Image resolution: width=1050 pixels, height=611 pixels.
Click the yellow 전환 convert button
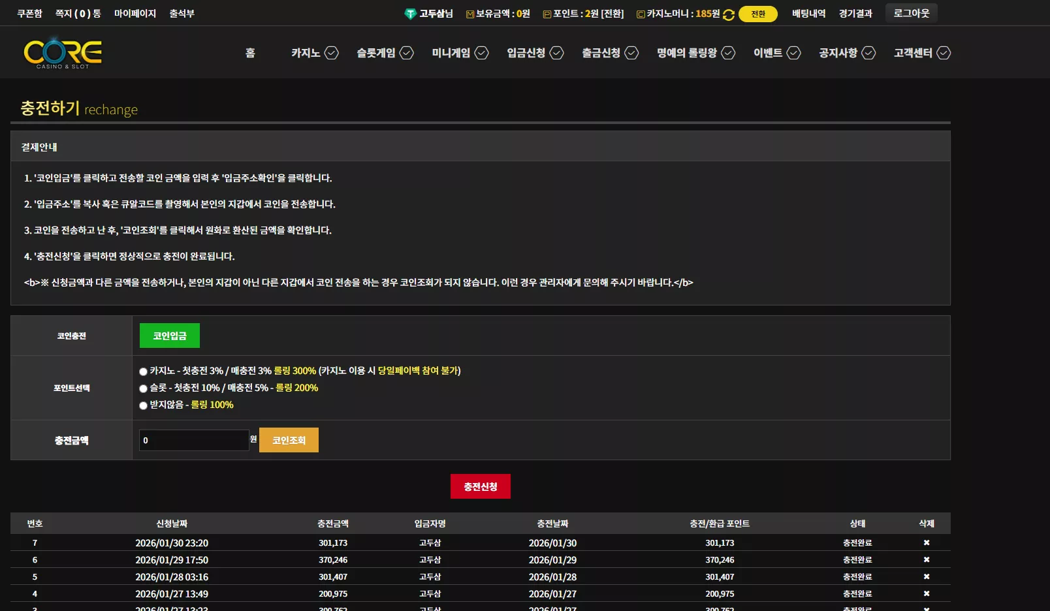coord(758,14)
